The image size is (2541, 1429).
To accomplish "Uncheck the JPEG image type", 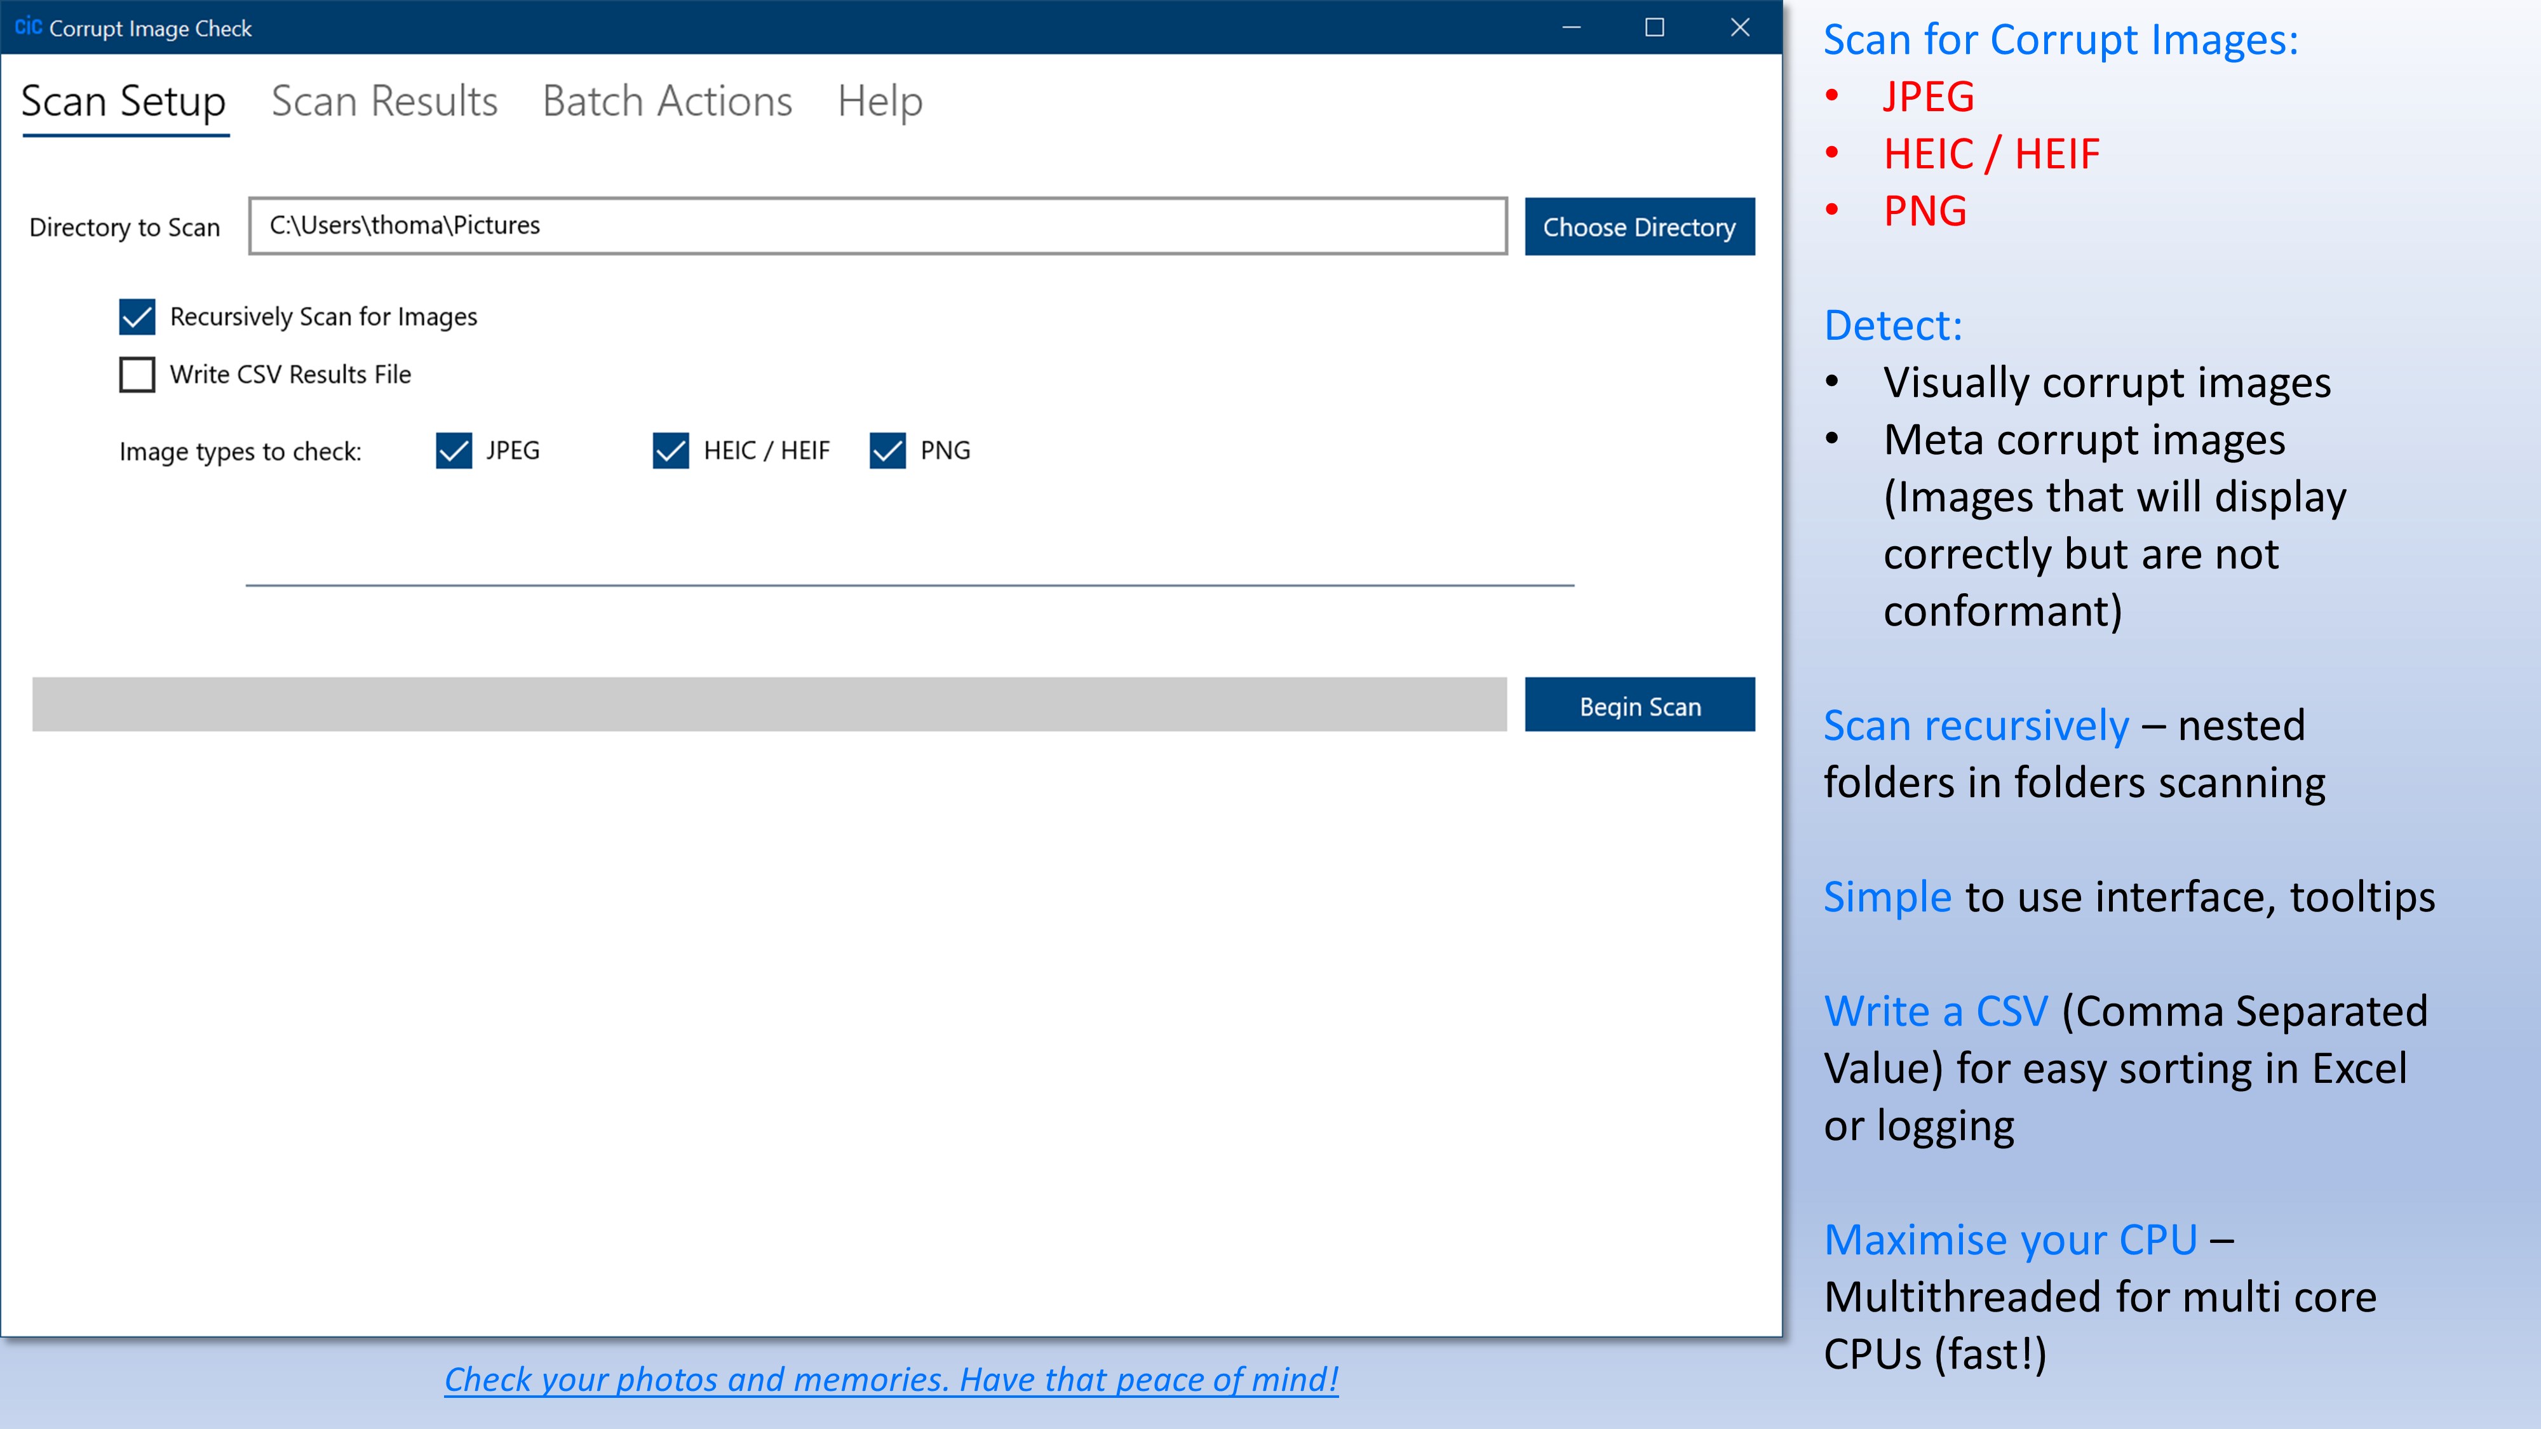I will tap(454, 452).
